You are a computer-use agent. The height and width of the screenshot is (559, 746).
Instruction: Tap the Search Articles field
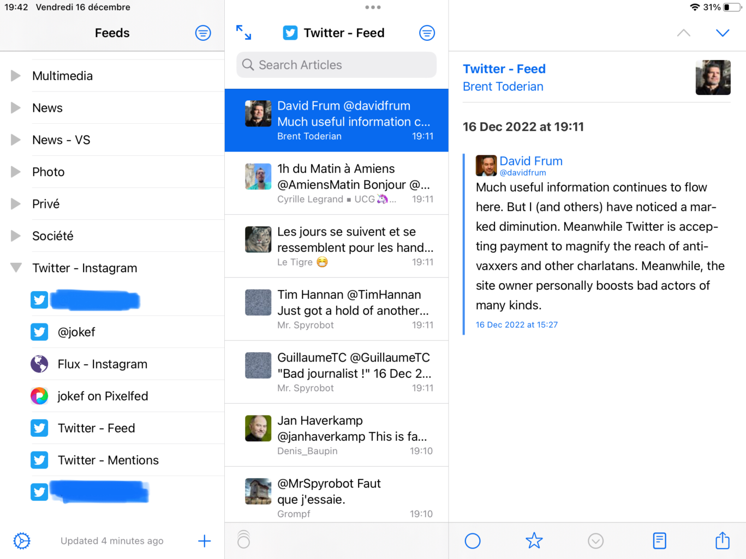336,65
